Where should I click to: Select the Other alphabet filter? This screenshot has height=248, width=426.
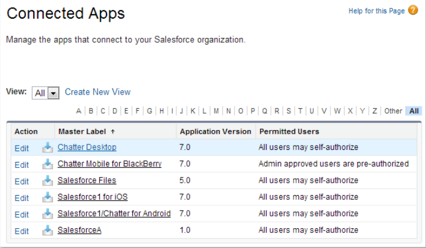[x=393, y=111]
